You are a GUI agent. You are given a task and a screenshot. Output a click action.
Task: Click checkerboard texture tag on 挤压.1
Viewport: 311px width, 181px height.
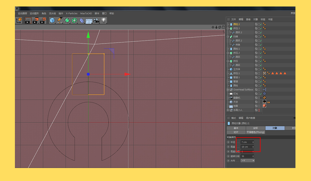coord(264,73)
